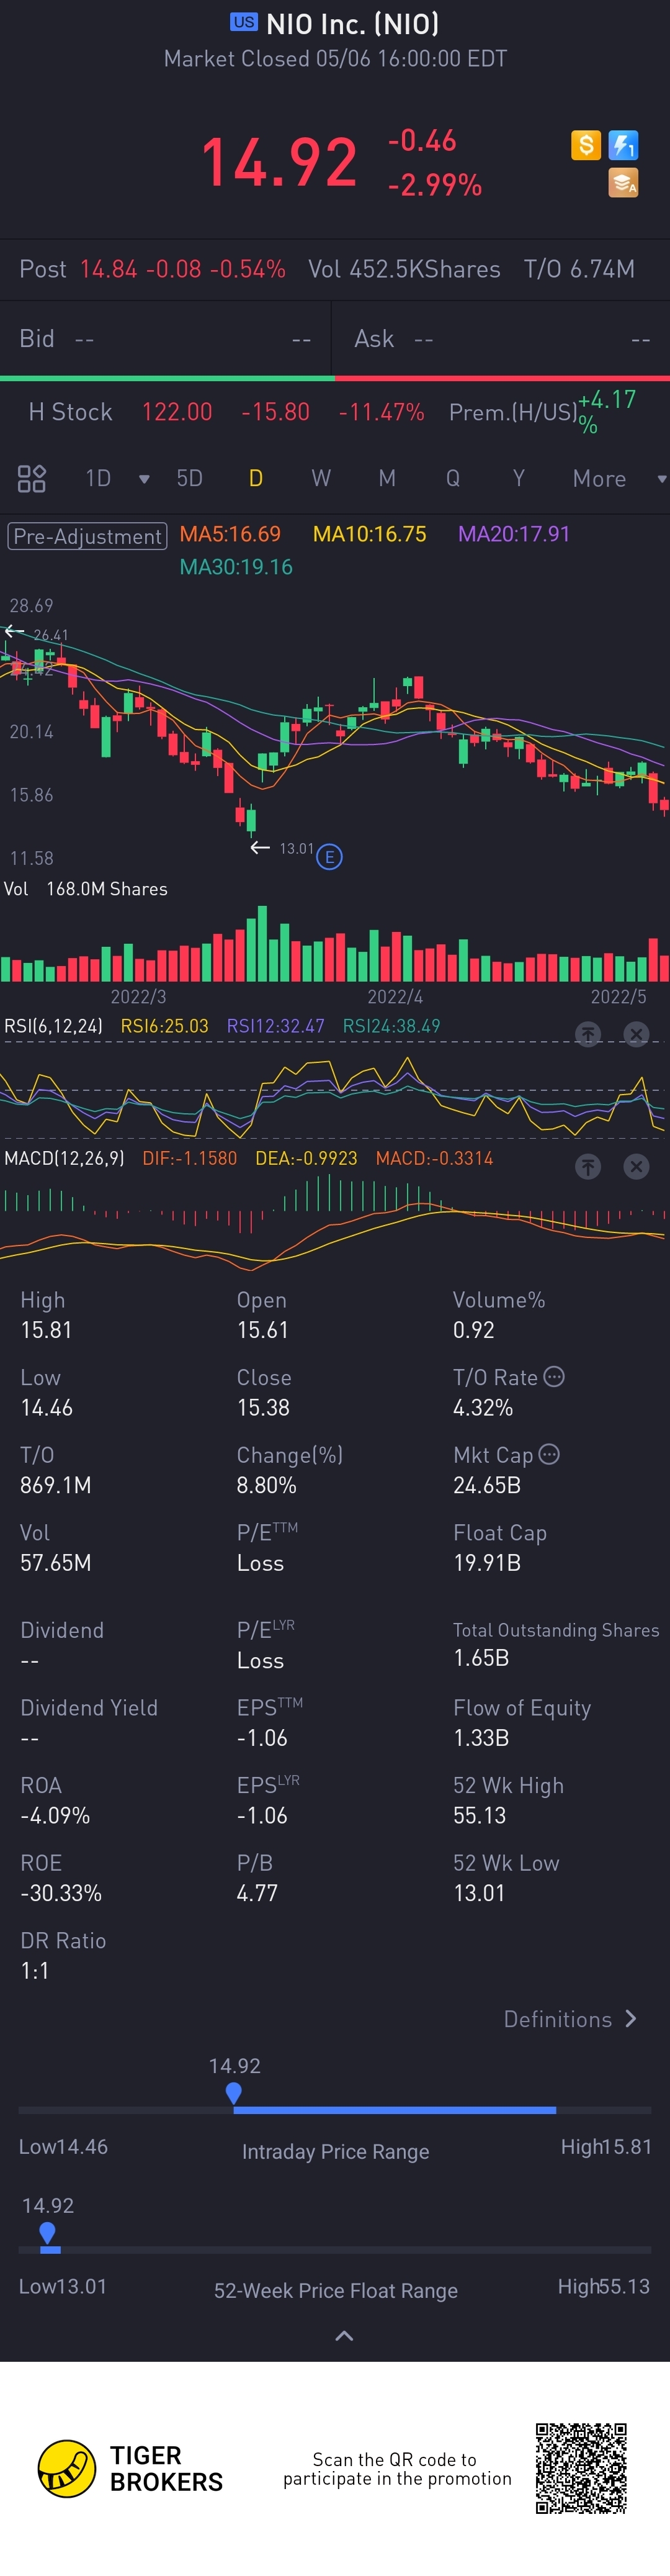Pin RSI indicator to top
Screen dimensions: 670x2576
[588, 1034]
